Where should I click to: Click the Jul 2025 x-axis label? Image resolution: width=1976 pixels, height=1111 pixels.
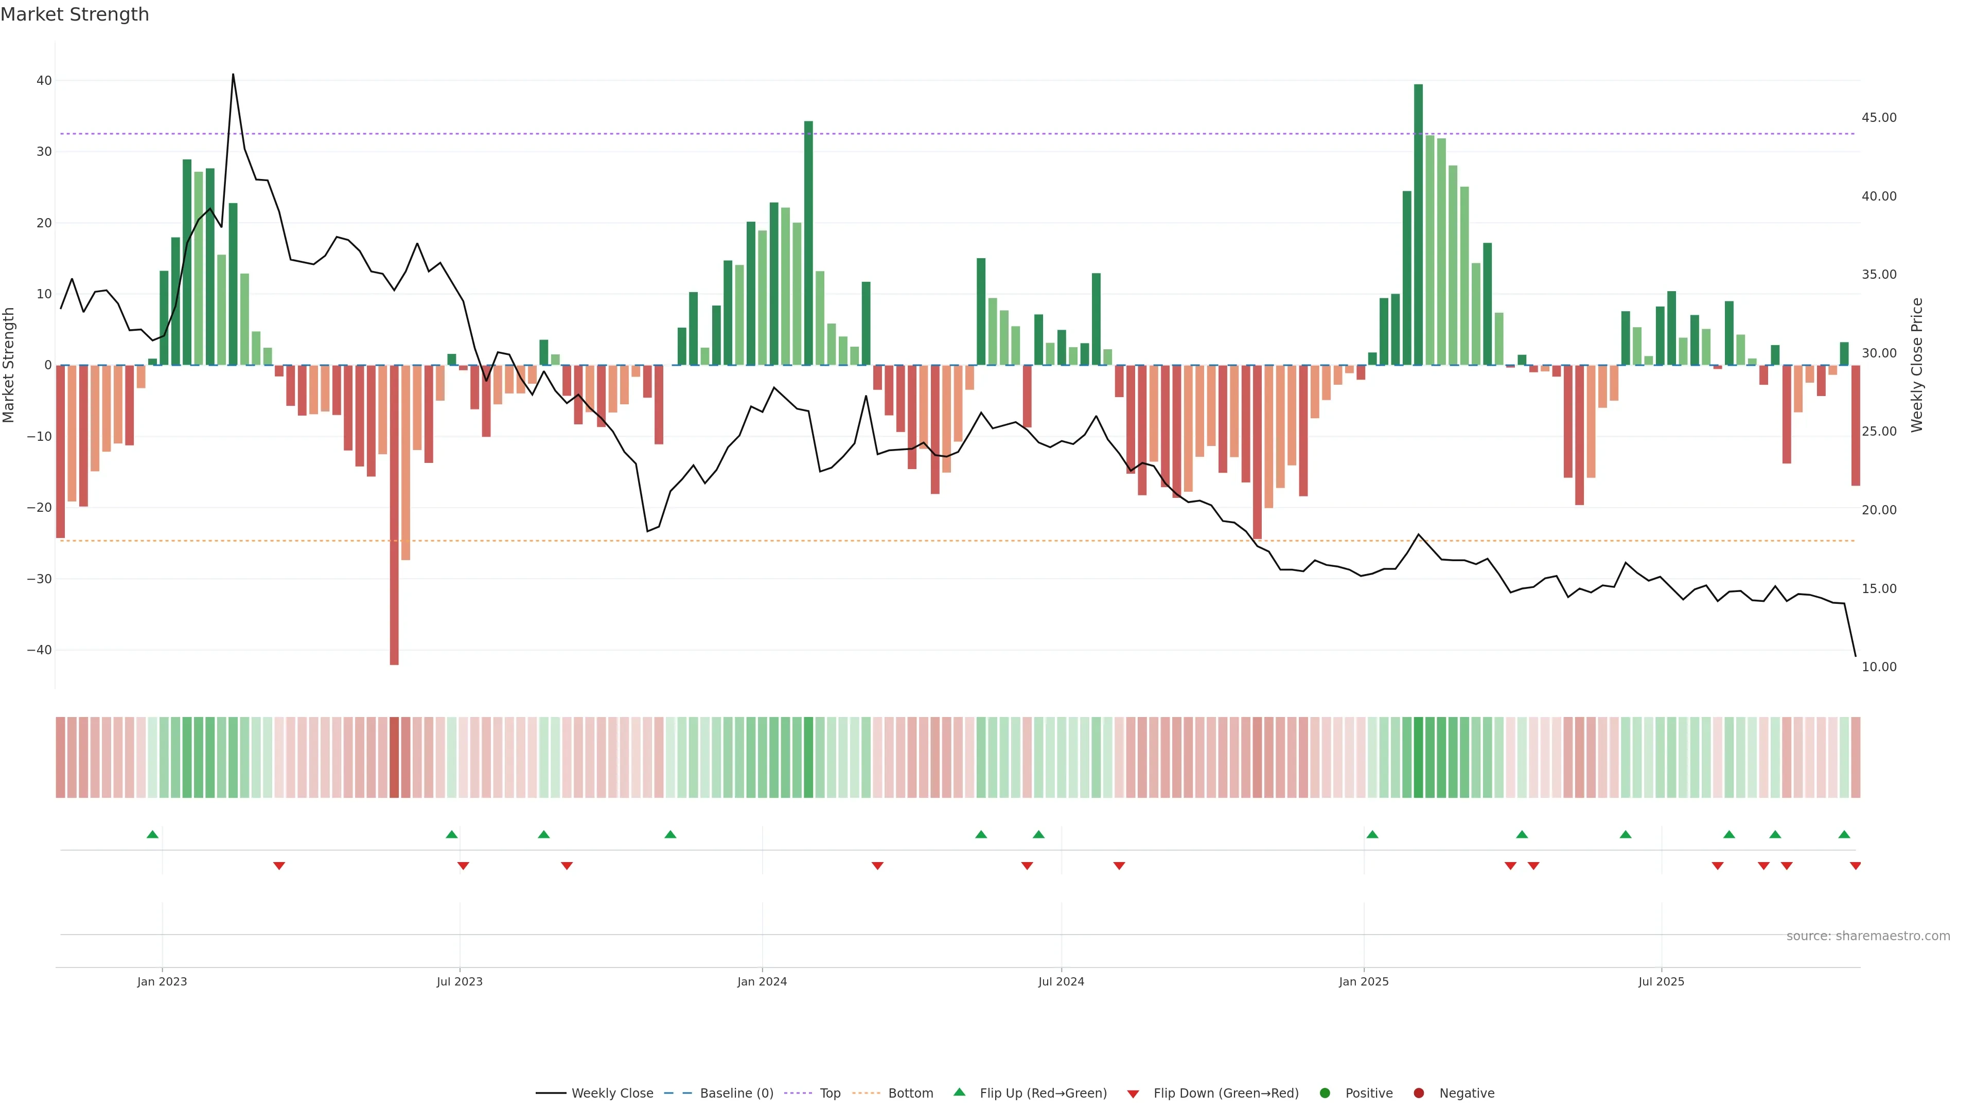pyautogui.click(x=1661, y=981)
